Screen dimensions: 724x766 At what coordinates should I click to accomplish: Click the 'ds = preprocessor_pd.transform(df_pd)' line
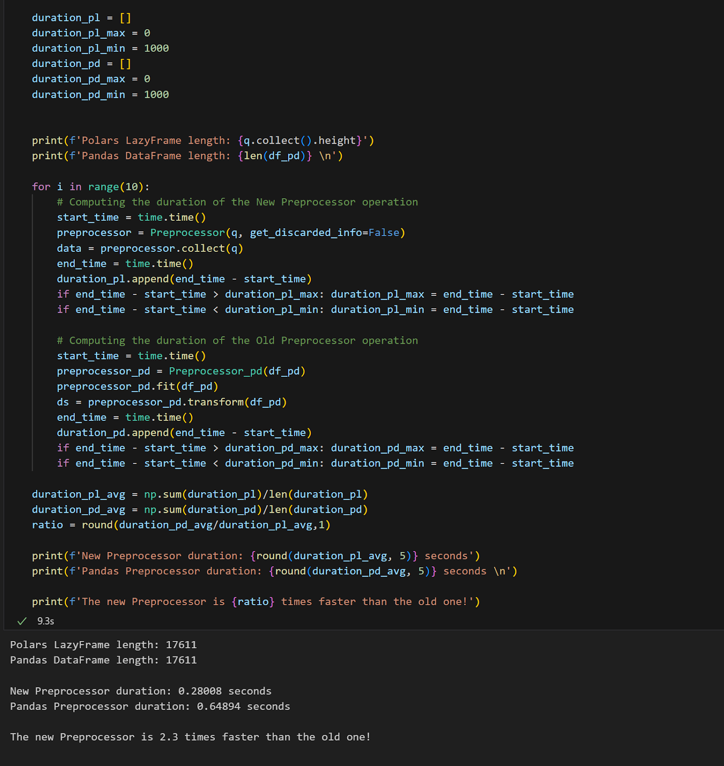click(x=171, y=402)
